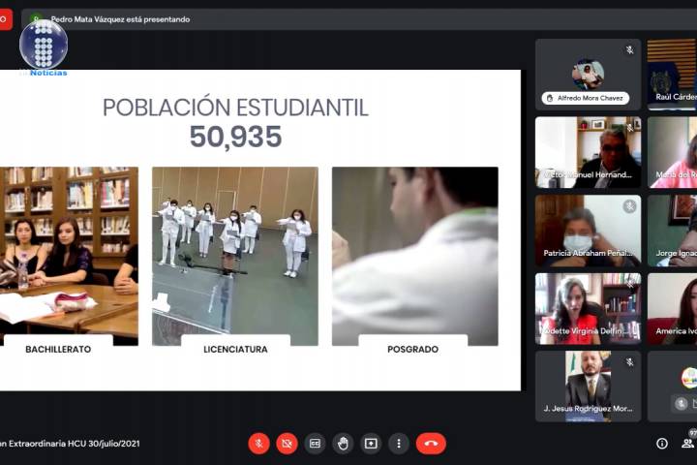Click J. Jesus Rodriguez Mor's video tile

point(588,386)
